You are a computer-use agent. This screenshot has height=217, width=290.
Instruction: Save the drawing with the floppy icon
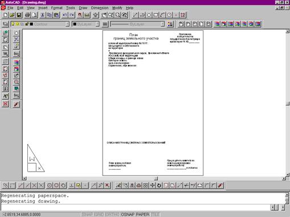click(x=19, y=15)
